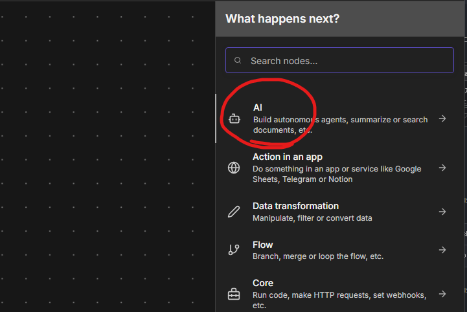This screenshot has width=467, height=312.
Task: Click the AI robot icon
Action: [x=234, y=119]
